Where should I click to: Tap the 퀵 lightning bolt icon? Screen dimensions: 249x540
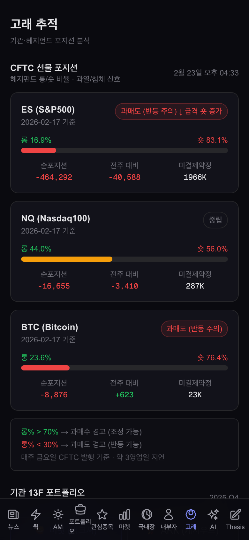(x=36, y=515)
